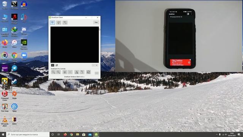Open the NZXT CAM desktop shortcut
Viewport: 243px width, 137px height.
tap(5, 69)
